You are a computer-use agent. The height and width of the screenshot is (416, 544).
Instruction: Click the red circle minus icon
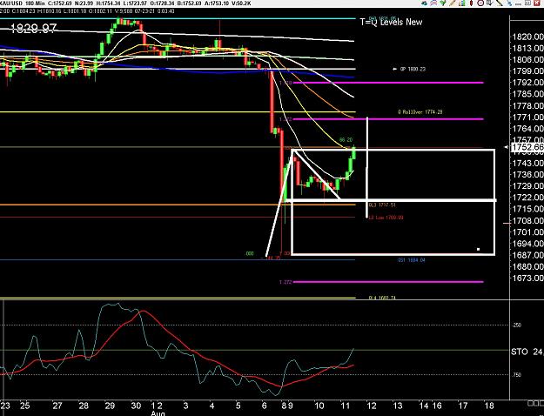[x=480, y=3]
